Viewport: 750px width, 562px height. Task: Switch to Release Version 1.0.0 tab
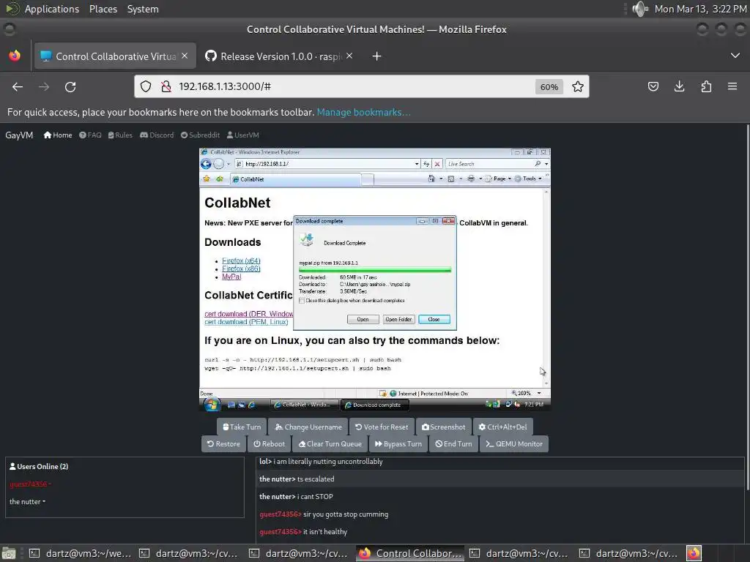pos(280,56)
